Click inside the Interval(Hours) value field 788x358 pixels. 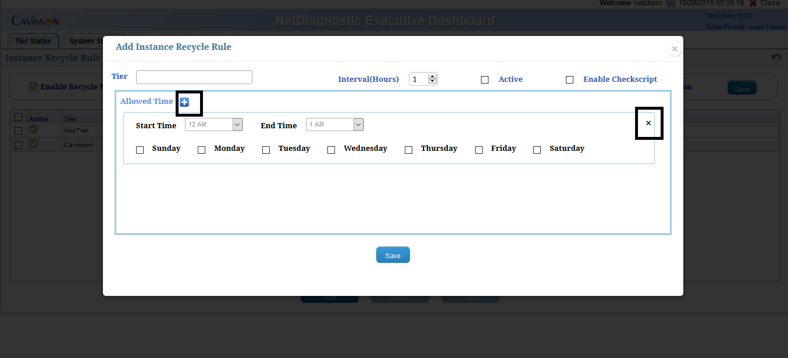419,79
